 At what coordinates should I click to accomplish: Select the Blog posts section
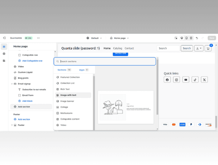(x=23, y=78)
